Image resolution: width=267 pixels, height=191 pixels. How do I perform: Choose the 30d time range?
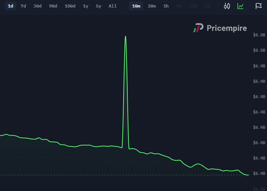(x=37, y=6)
